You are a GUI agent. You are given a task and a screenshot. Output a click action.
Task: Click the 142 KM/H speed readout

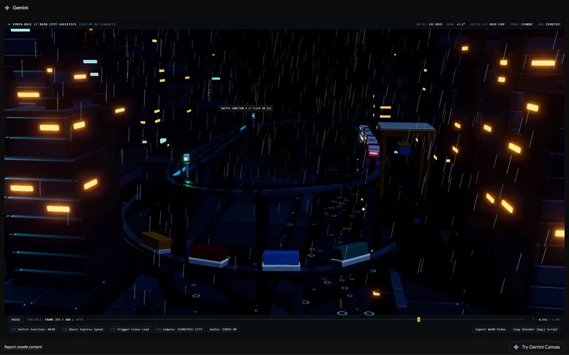(x=436, y=24)
